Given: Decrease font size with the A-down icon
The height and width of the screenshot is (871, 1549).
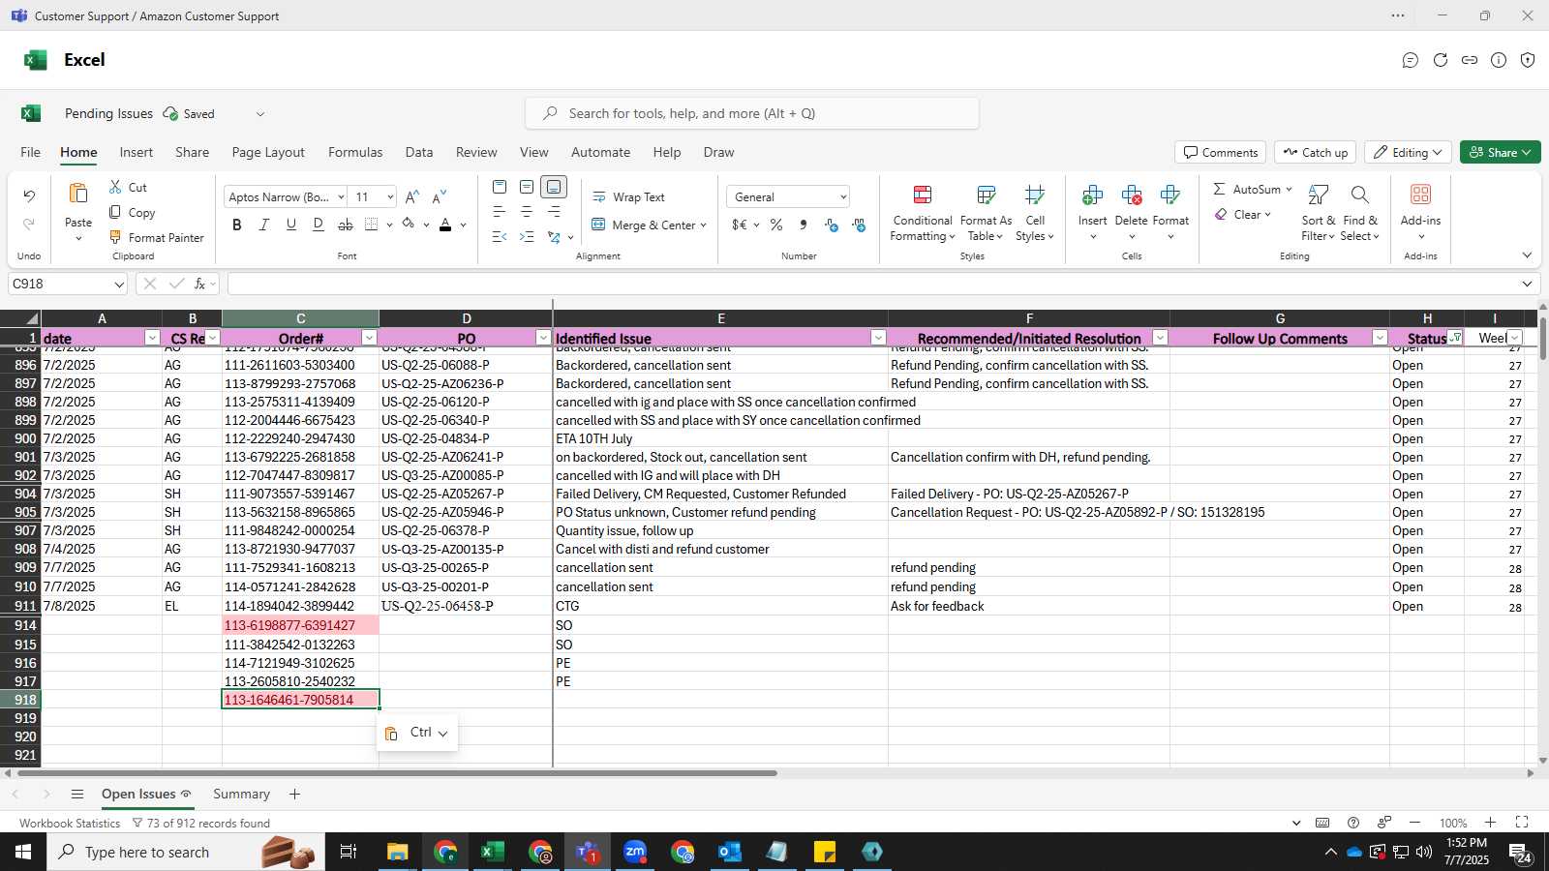Looking at the screenshot, I should coord(440,196).
